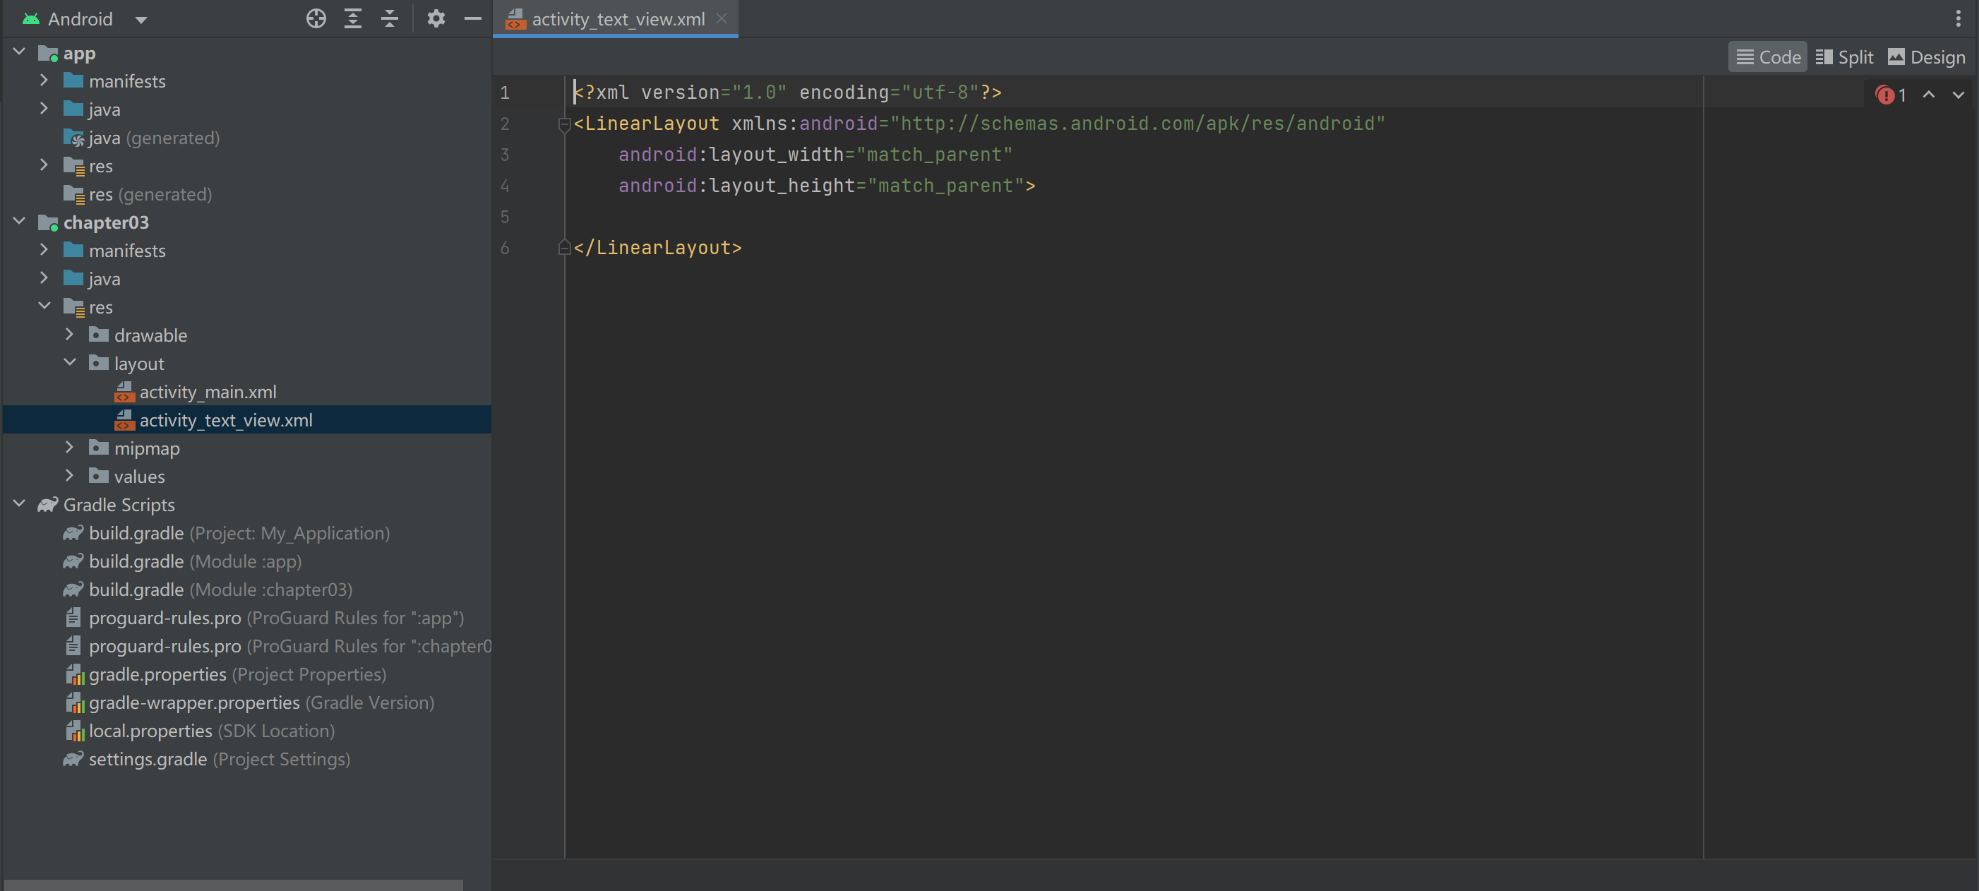Click the drawable folder icon
1979x891 pixels.
click(98, 335)
